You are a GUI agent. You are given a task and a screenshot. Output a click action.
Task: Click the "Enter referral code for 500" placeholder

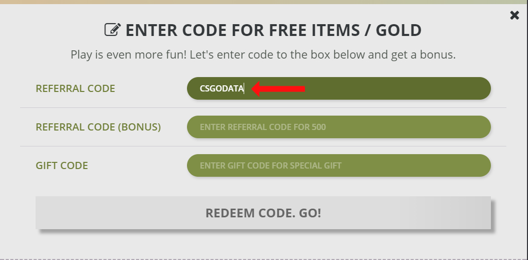pyautogui.click(x=263, y=127)
